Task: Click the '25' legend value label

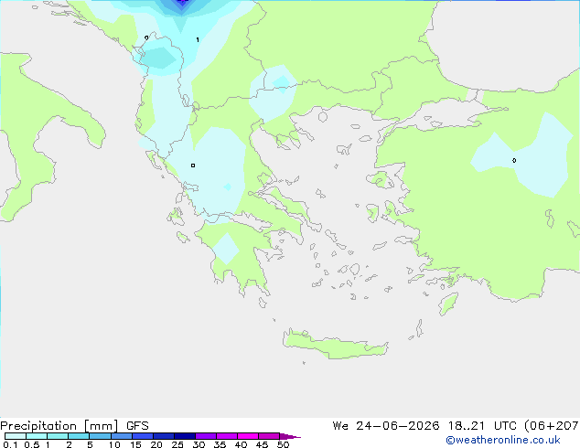Action: point(177,444)
